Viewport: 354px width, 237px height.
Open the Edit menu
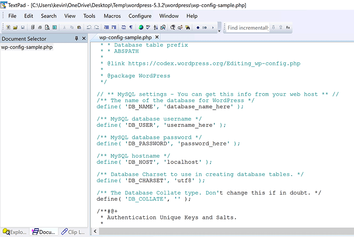pyautogui.click(x=29, y=16)
